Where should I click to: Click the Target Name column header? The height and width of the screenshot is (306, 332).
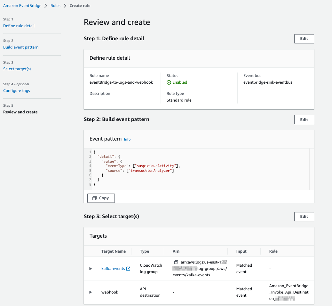click(114, 251)
